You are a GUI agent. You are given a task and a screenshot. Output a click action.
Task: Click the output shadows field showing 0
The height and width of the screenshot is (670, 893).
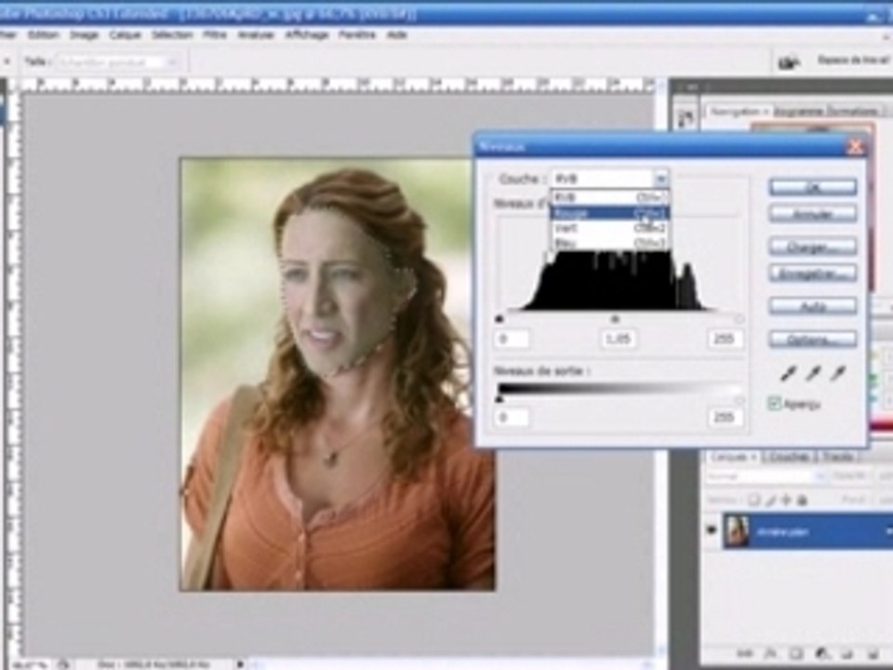tap(511, 418)
